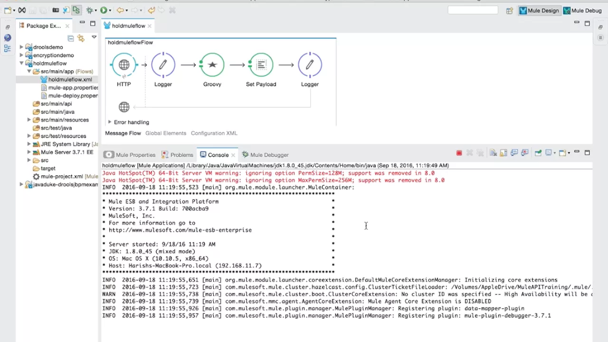Switch to the Global Elements tab
Screen dimensions: 608x342
pos(166,133)
